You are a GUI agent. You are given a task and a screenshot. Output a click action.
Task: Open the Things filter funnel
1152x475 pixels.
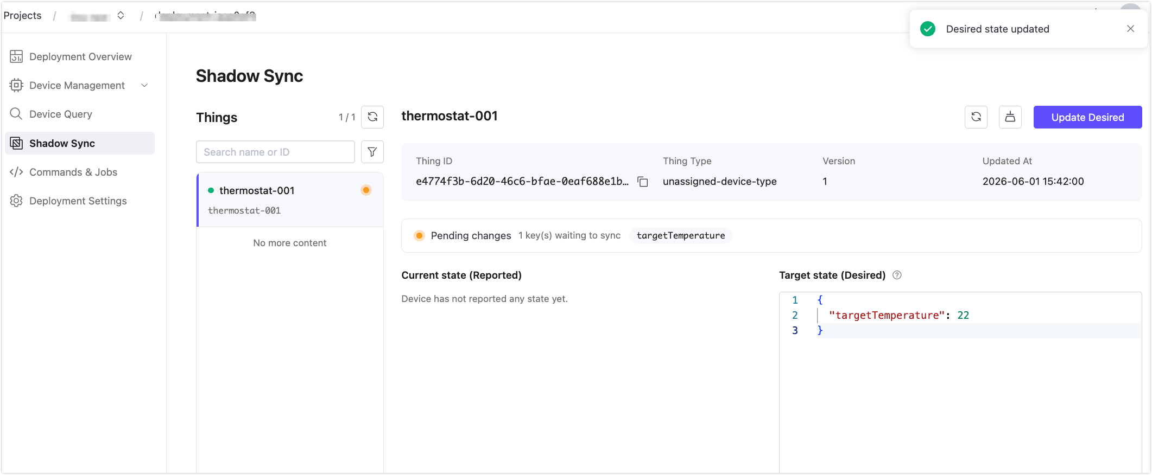(372, 152)
